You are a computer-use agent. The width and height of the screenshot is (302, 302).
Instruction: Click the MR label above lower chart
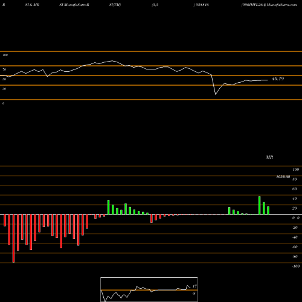click(x=269, y=157)
